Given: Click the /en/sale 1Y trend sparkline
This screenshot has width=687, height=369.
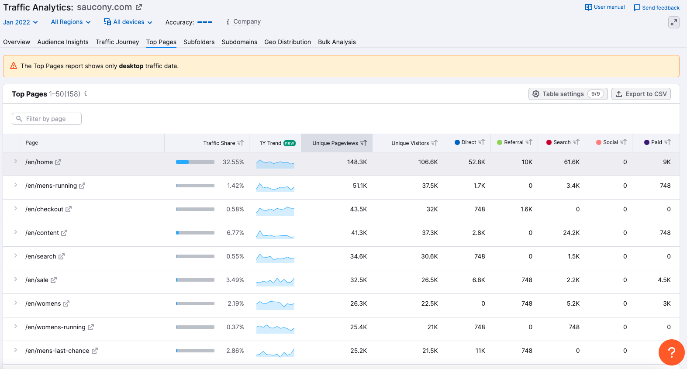Looking at the screenshot, I should (275, 281).
